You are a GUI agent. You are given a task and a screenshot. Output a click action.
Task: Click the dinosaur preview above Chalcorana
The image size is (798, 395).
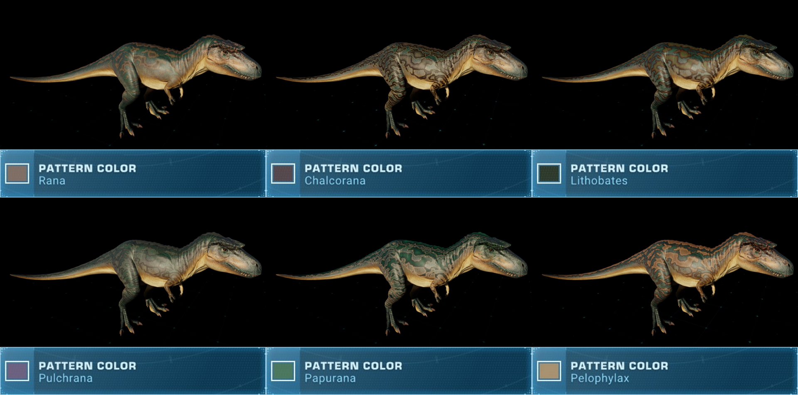[402, 86]
